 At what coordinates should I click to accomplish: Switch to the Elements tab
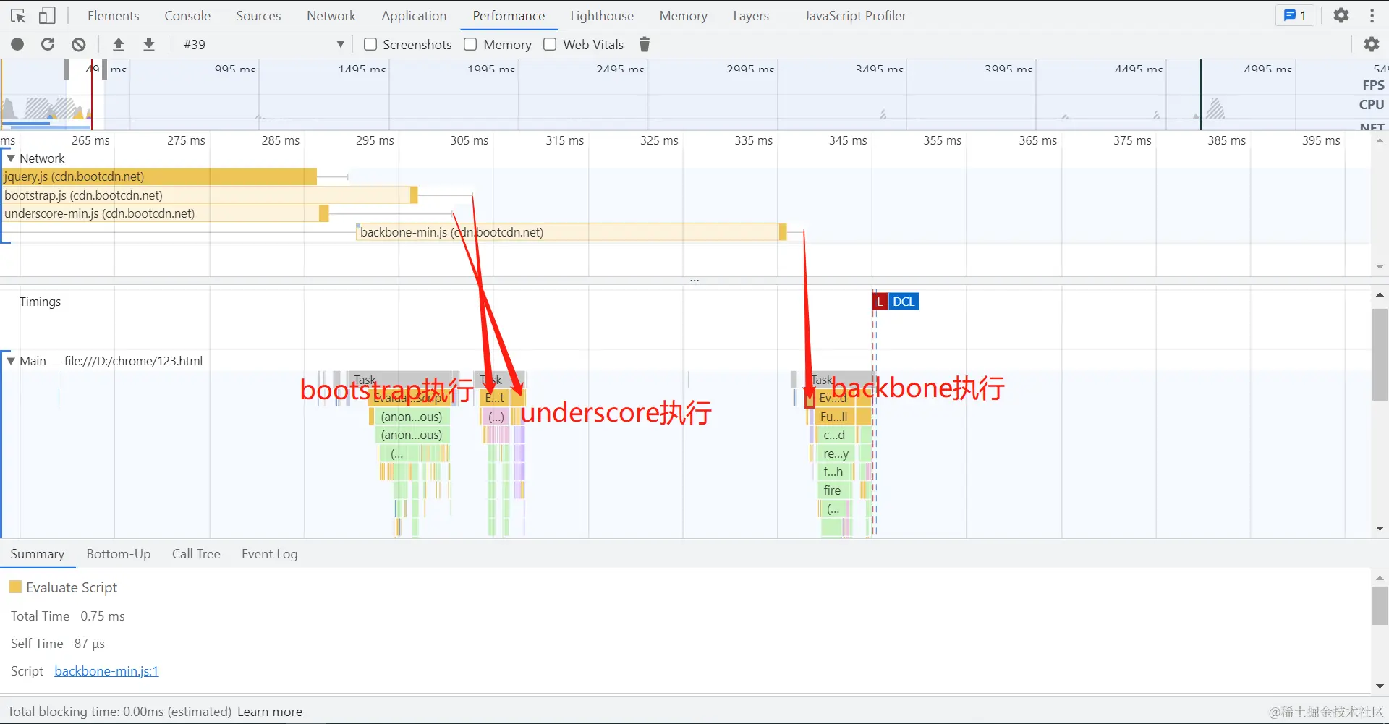click(x=114, y=15)
